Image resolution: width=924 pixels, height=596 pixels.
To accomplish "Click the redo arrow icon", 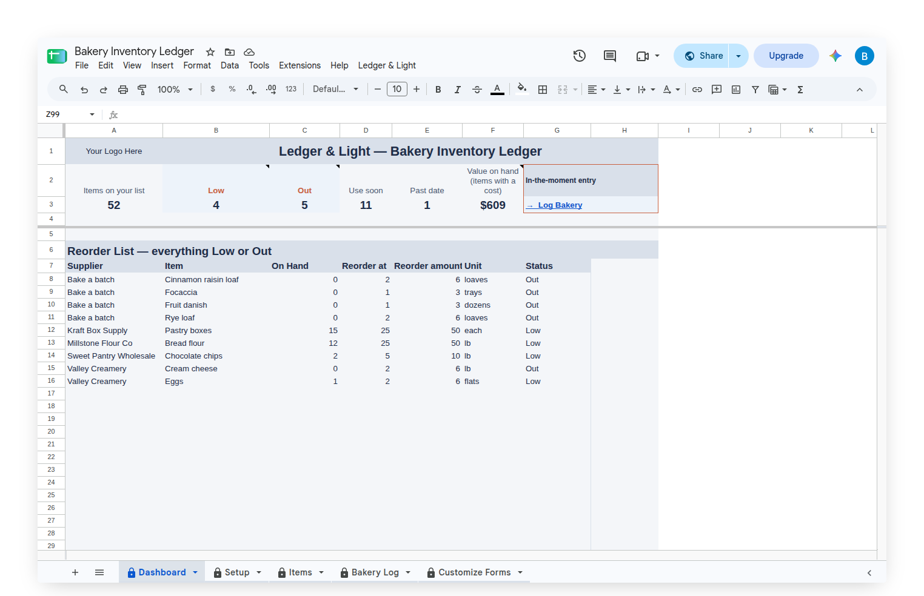I will click(104, 90).
